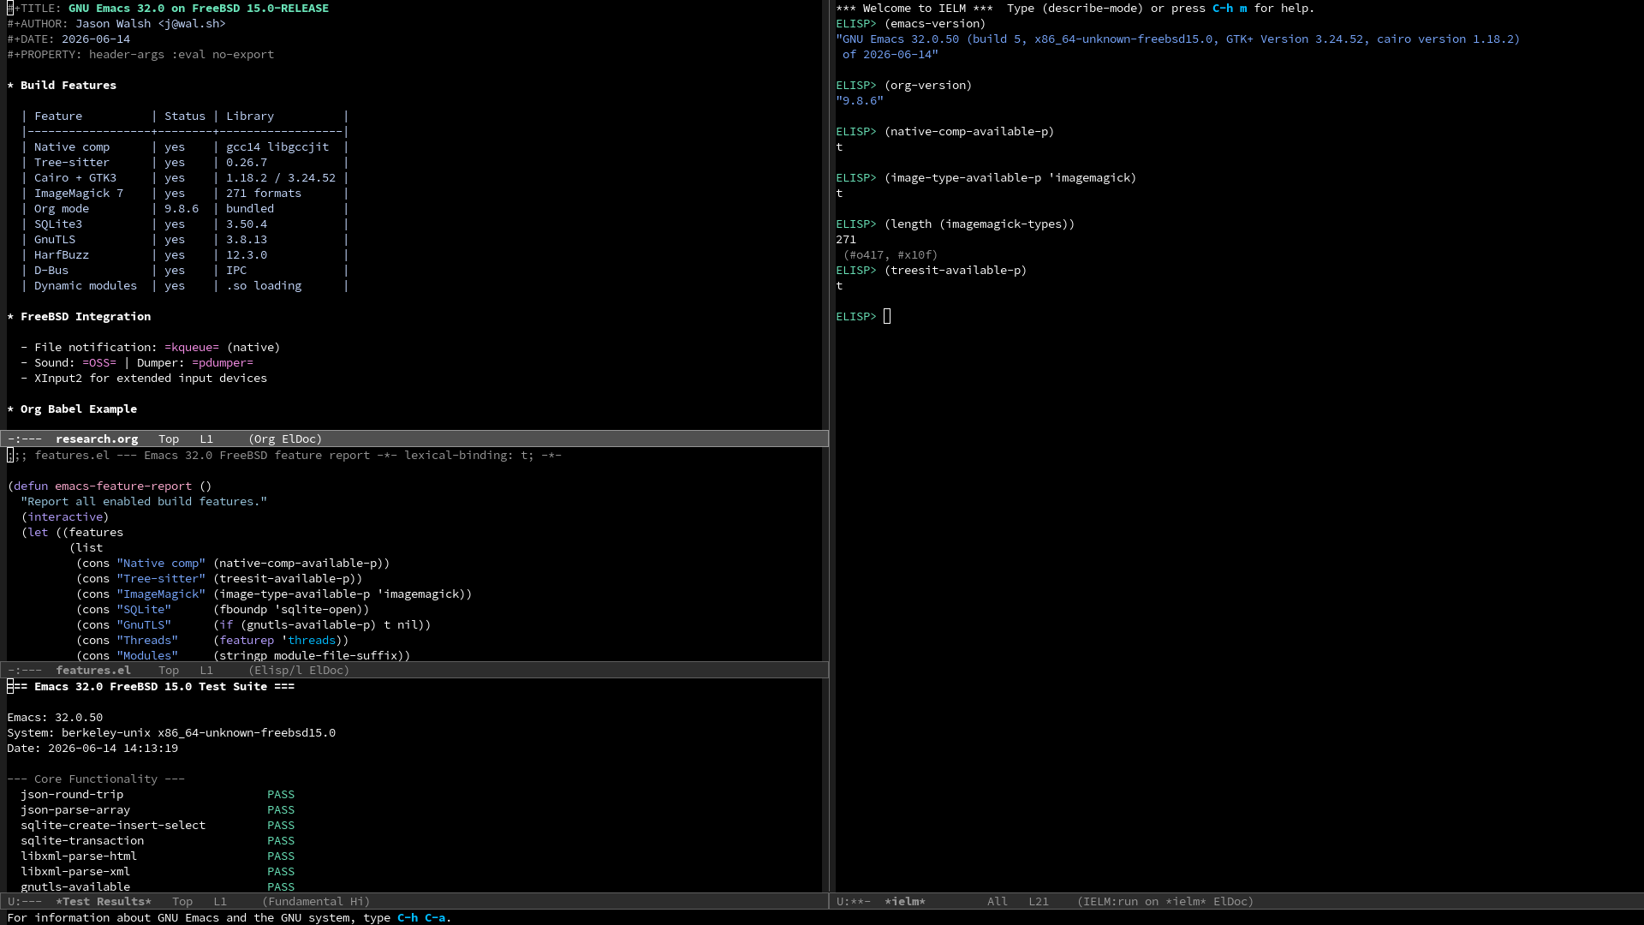
Task: Click the *ielm* buffer name in mode line
Action: (x=905, y=901)
